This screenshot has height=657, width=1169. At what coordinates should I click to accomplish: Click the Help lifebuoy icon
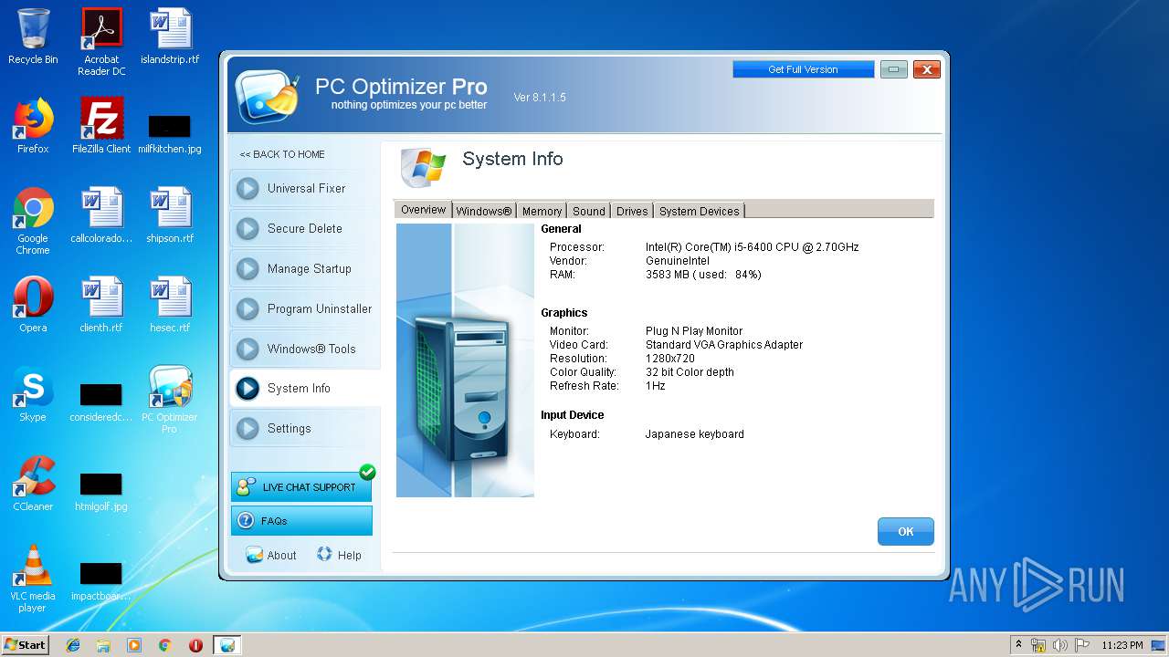click(x=324, y=554)
